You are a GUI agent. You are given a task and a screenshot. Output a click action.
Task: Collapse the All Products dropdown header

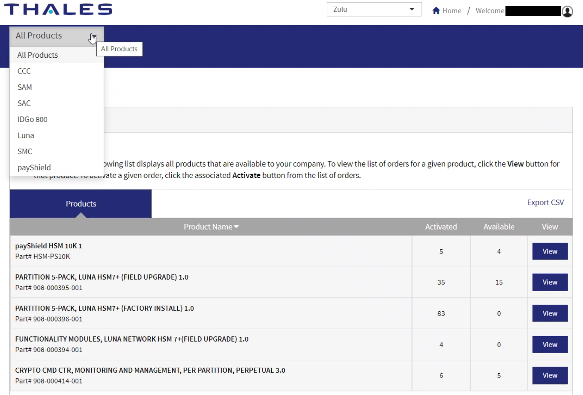[57, 36]
